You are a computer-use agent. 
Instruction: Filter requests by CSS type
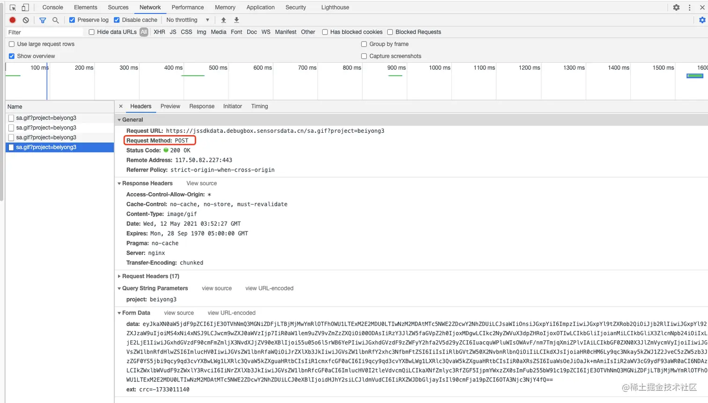point(186,32)
